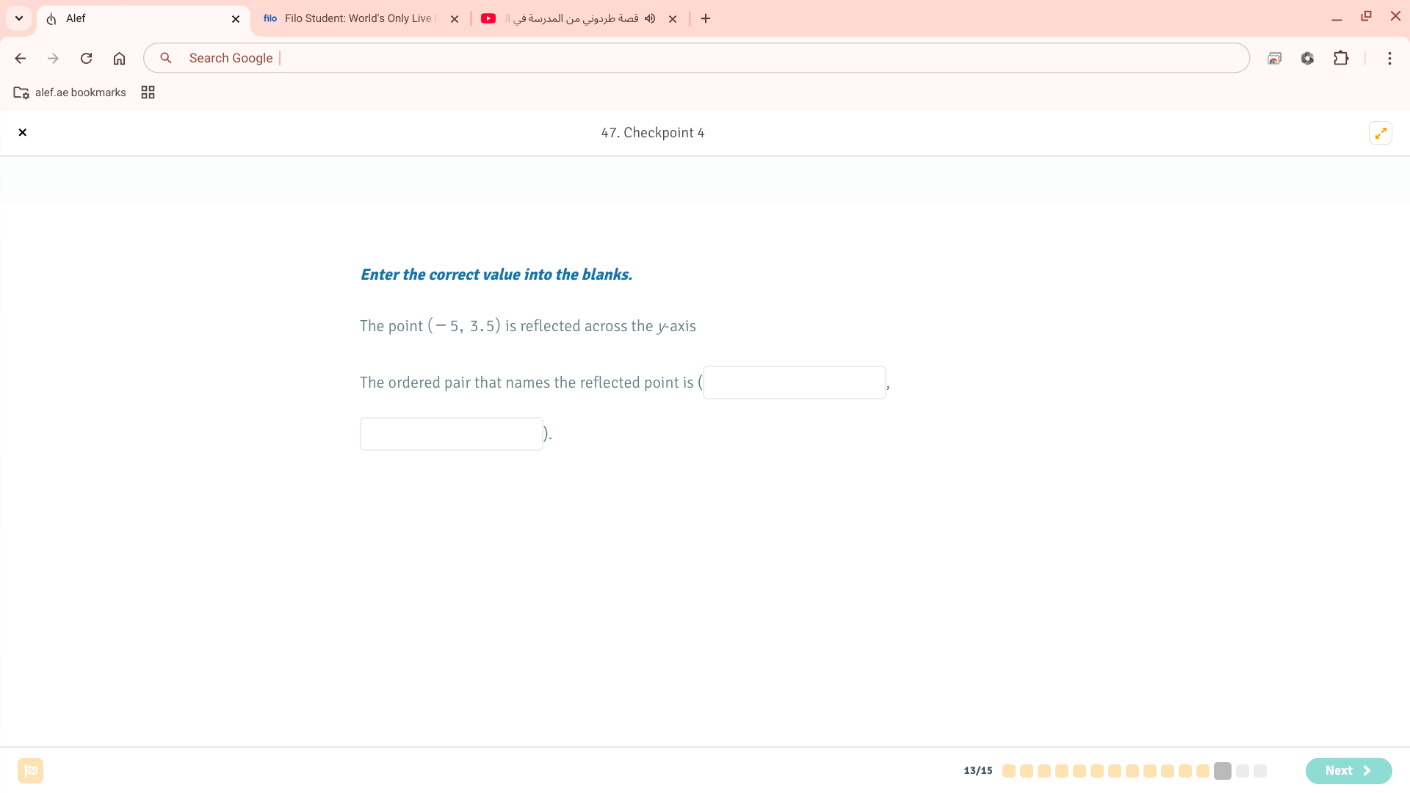Expand the tab search dropdown
Image resolution: width=1410 pixels, height=793 pixels.
pos(19,18)
